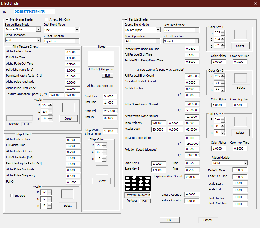Viewport: 260px width, 228px height.
Task: Click the Color Key 2 color swatch
Action: (241, 78)
